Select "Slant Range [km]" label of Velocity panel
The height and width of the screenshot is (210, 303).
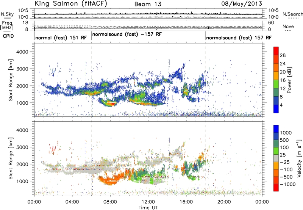(x=11, y=158)
